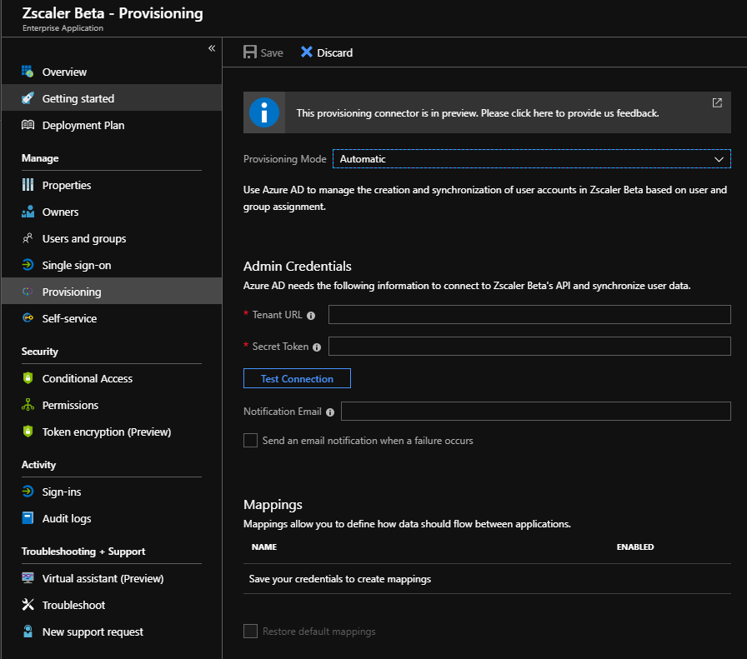Click the Token encryption shield icon
Image resolution: width=747 pixels, height=659 pixels.
pos(28,432)
